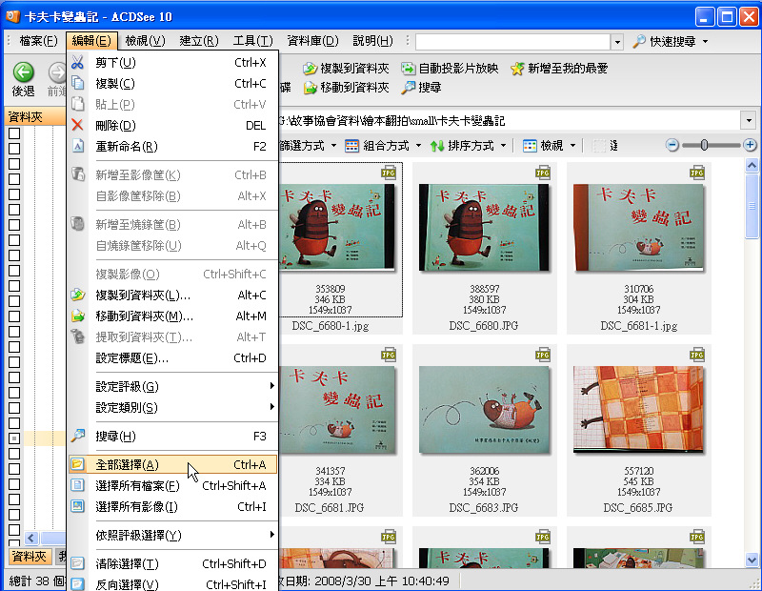Open the 工具(T) menu
Viewport: 762px width, 591px height.
[x=252, y=41]
